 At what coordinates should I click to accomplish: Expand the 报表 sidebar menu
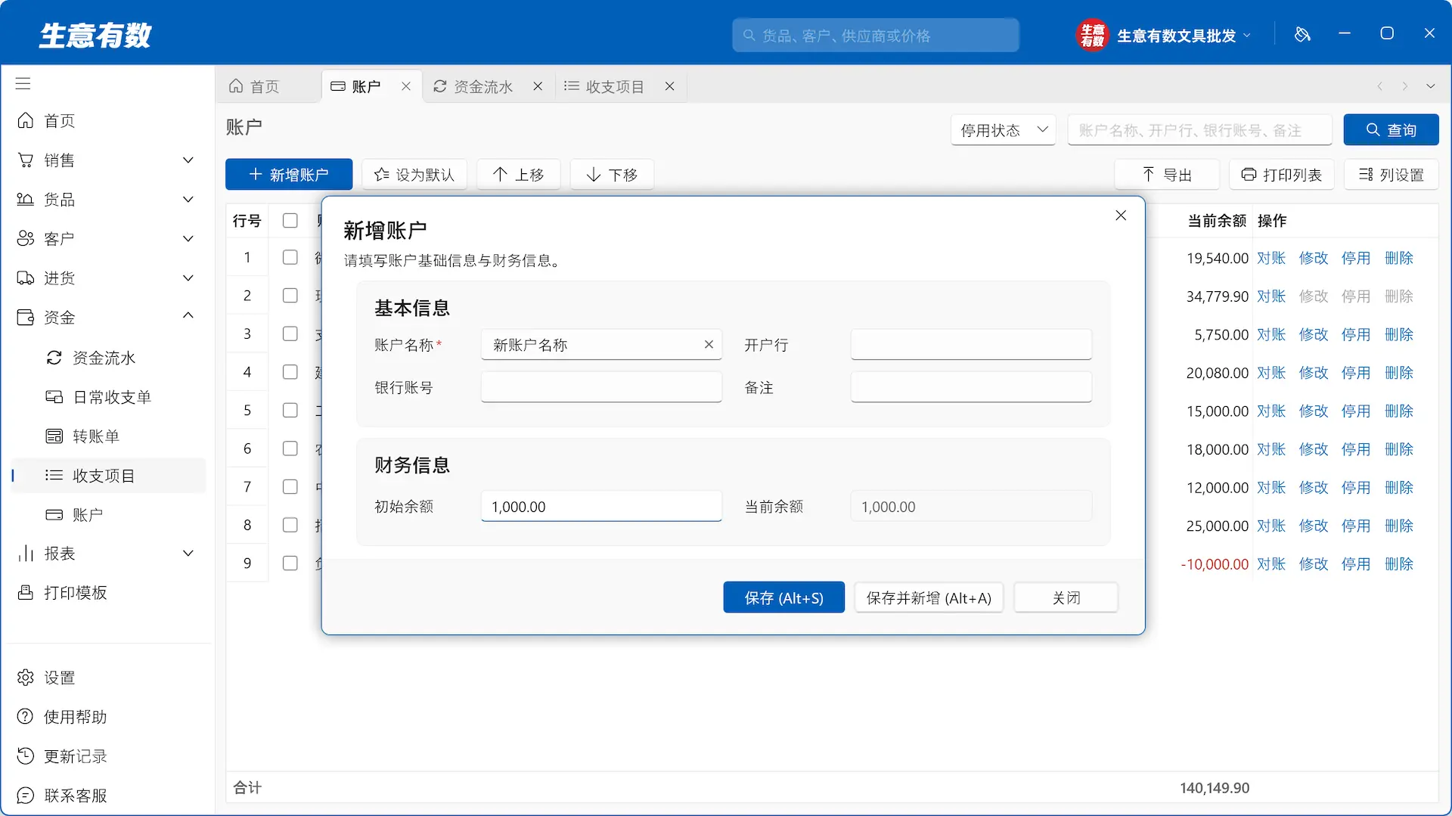[106, 554]
